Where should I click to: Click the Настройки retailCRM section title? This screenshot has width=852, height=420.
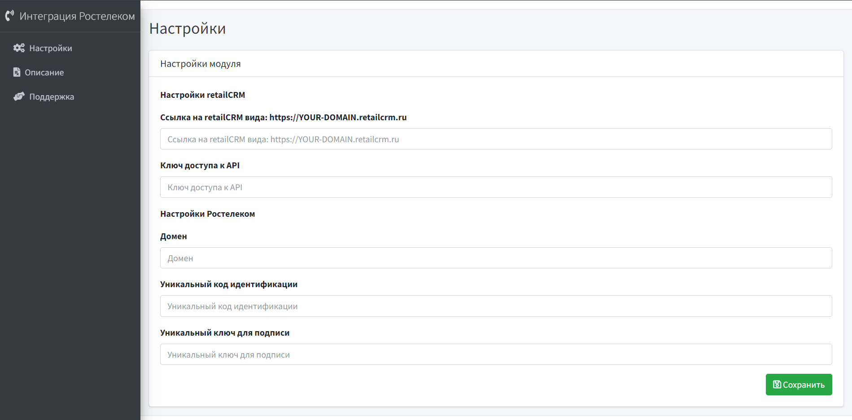(x=203, y=95)
